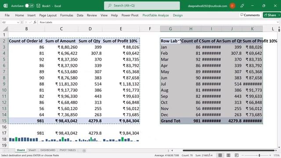The width and height of the screenshot is (281, 158).
Task: Click cell showing ₹ 11,81,320
Action: point(61,84)
